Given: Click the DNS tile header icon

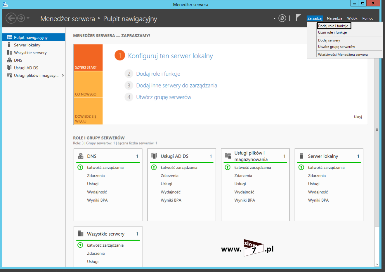Looking at the screenshot, I should pyautogui.click(x=81, y=156).
